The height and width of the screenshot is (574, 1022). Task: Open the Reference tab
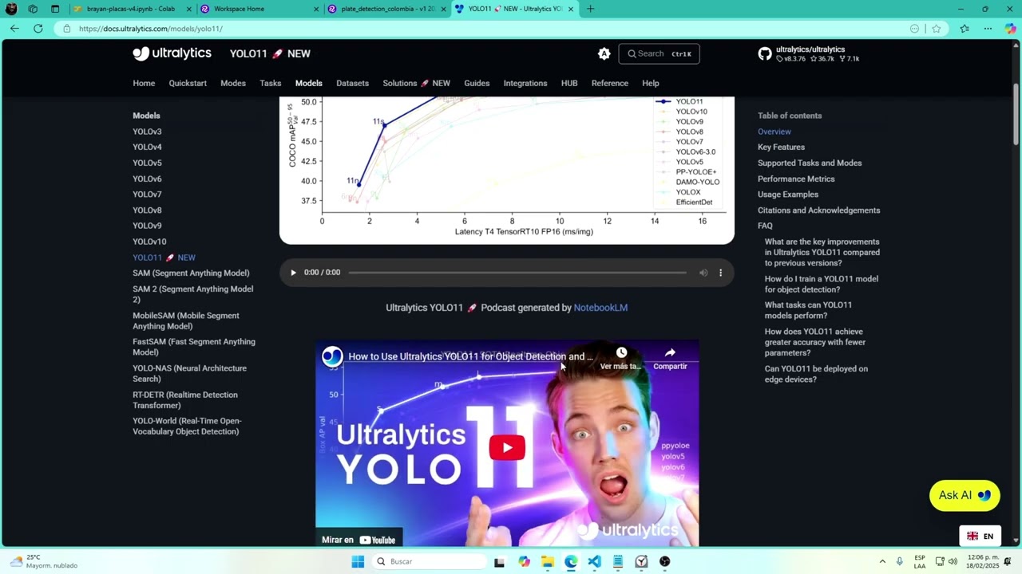610,83
